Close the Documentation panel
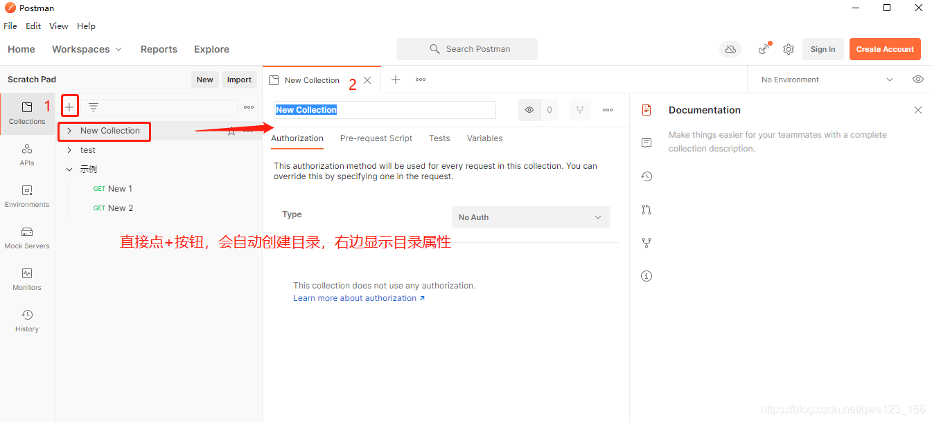This screenshot has width=932, height=422. click(x=918, y=110)
